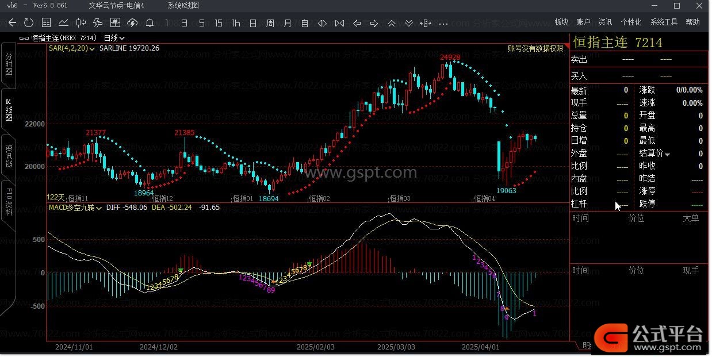Click the 24928 high price marker
This screenshot has height=357, width=712.
pos(450,57)
